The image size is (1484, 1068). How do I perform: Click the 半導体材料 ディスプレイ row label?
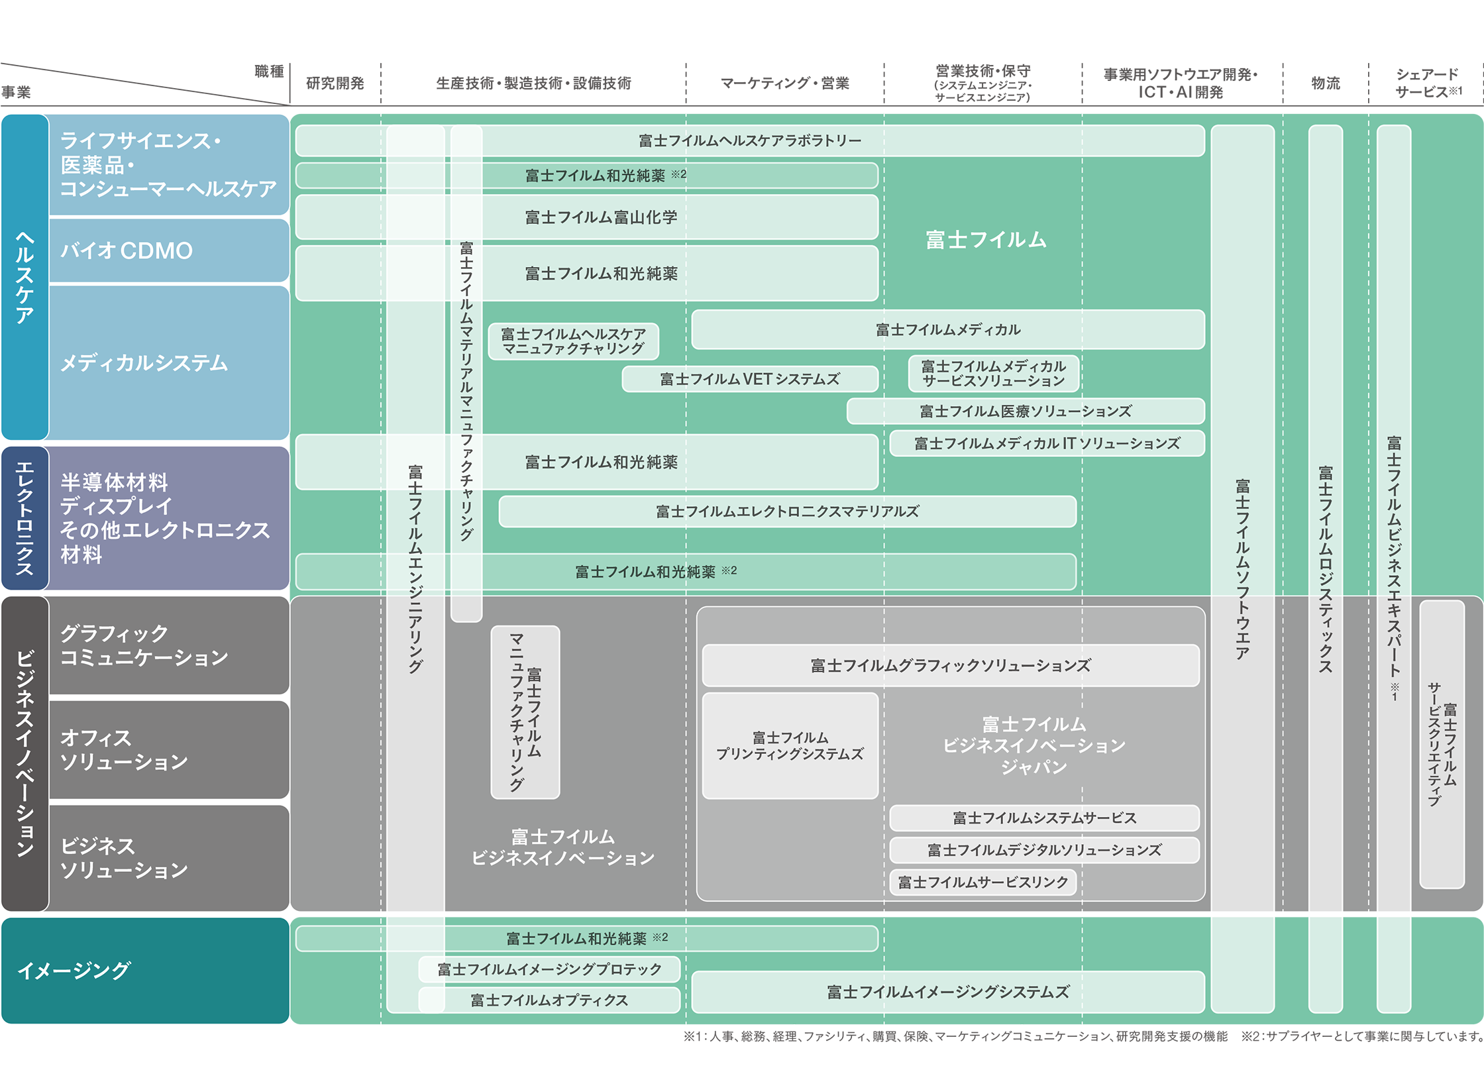169,518
